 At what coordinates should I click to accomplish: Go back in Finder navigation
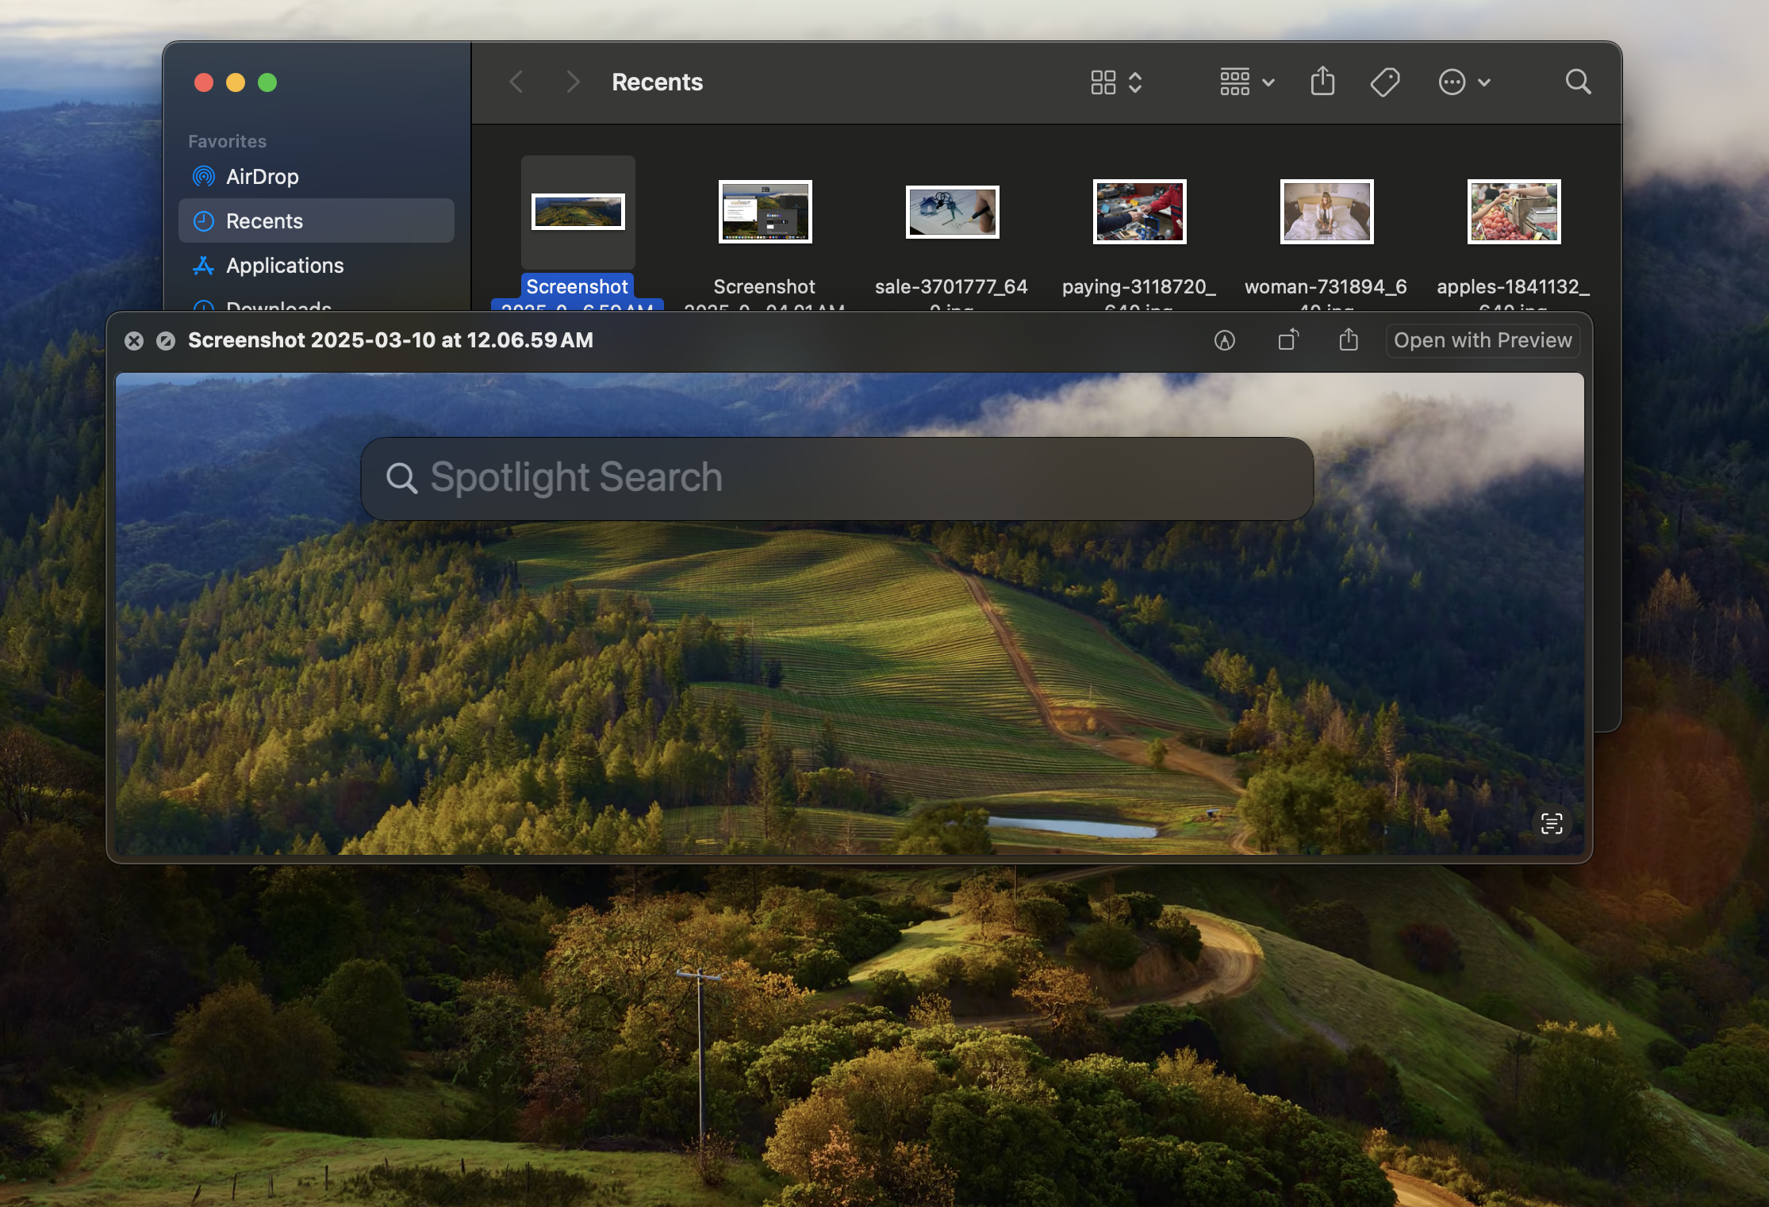(x=516, y=82)
